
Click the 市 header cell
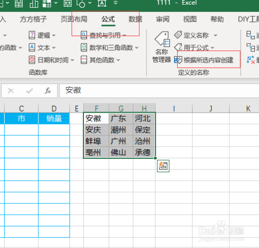coord(21,118)
